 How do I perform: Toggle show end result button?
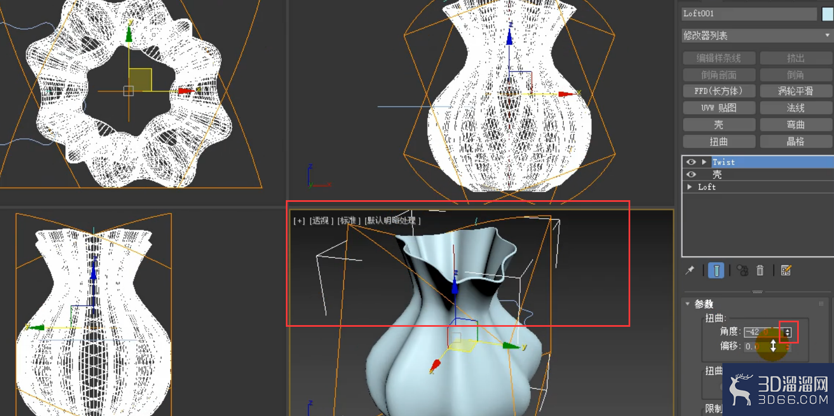716,270
